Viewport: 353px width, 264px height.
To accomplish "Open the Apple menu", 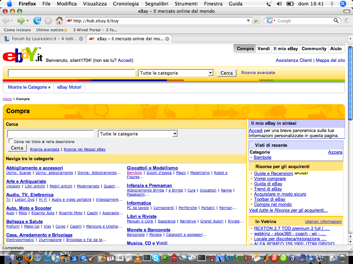I will [x=10, y=3].
